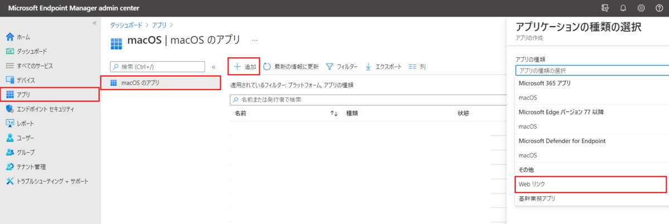
Task: Click the エクスポート download icon
Action: 368,67
